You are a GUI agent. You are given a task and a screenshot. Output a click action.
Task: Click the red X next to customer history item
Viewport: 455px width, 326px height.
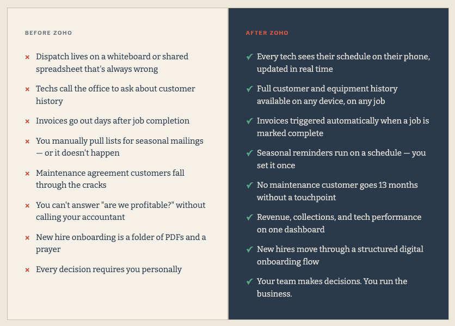coord(27,89)
